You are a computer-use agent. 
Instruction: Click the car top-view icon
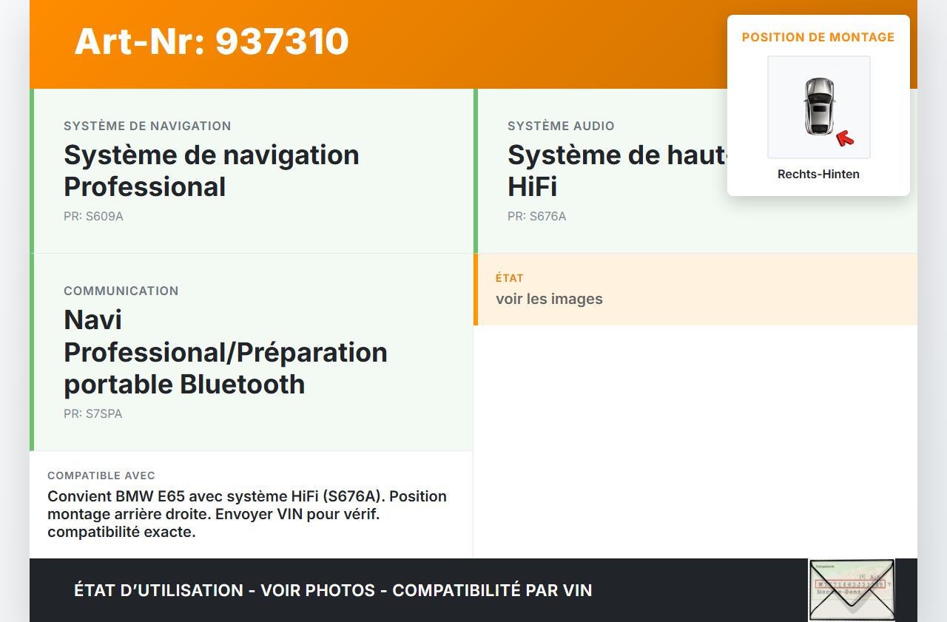tap(818, 107)
